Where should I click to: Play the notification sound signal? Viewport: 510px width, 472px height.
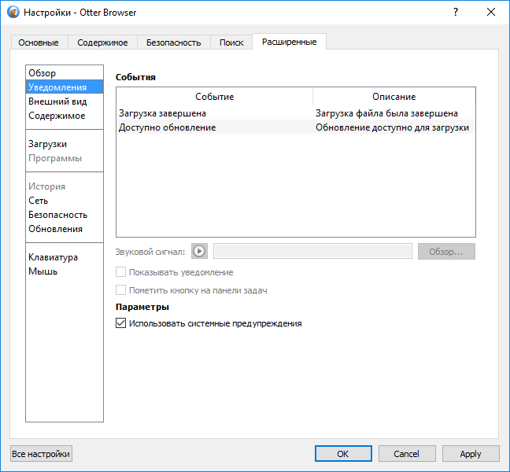[199, 251]
